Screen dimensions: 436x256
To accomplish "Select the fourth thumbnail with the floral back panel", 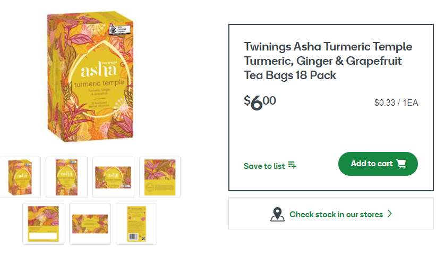I will [x=160, y=177].
